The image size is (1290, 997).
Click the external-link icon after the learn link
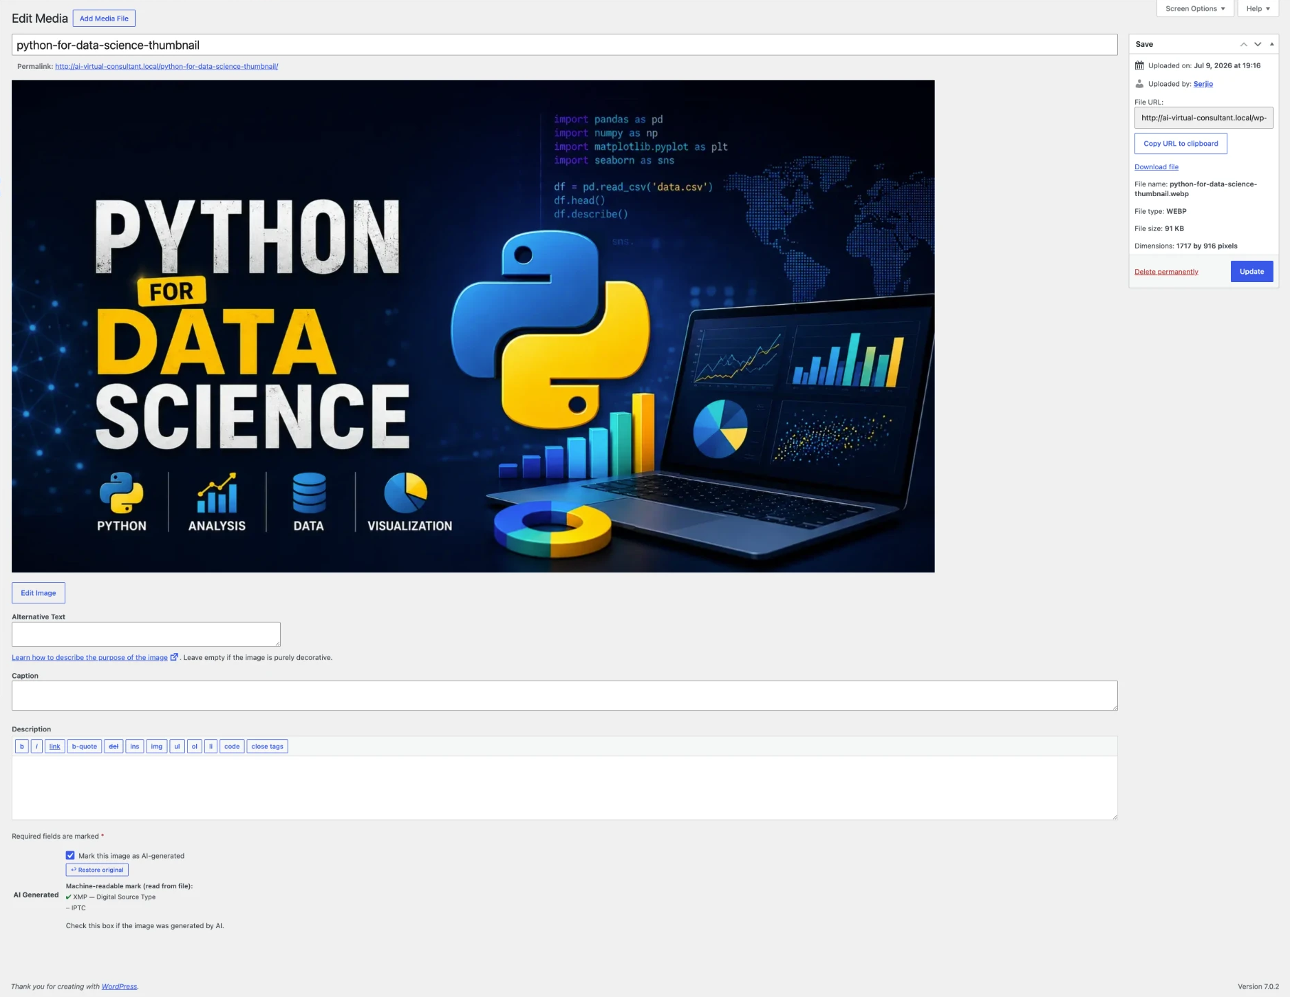coord(174,657)
